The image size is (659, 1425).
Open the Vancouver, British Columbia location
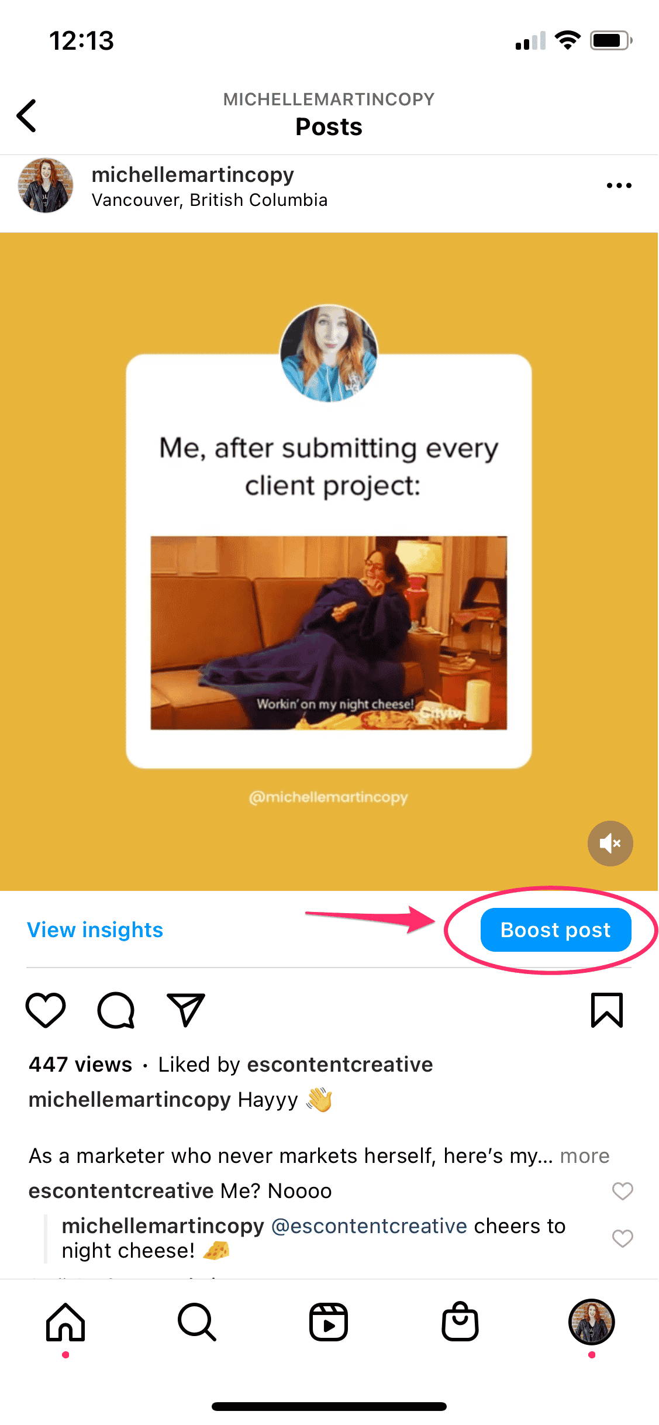(x=209, y=200)
